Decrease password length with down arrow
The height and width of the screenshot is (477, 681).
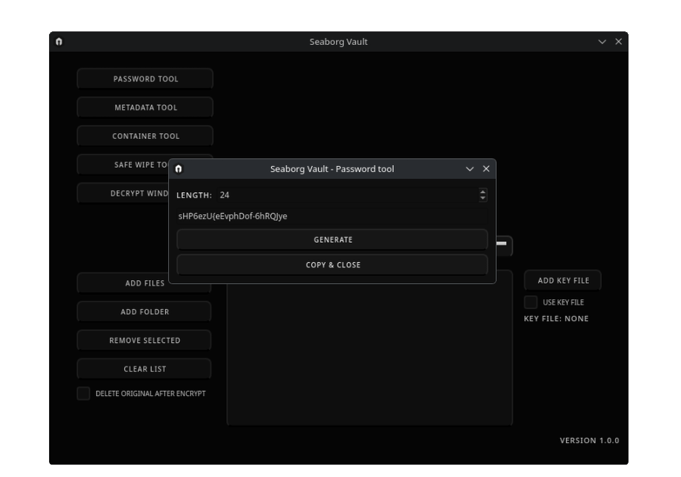[x=483, y=198]
